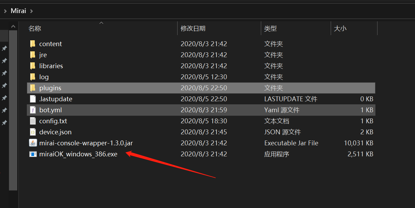
Task: Sort by the 修改日期 column header
Action: coord(193,29)
